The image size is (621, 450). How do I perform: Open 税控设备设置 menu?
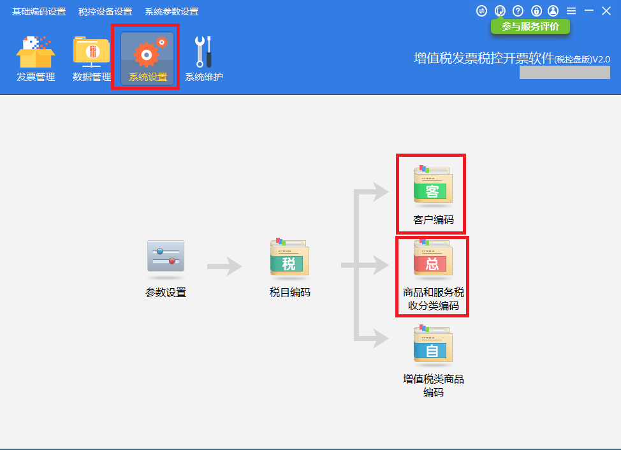[x=105, y=11]
